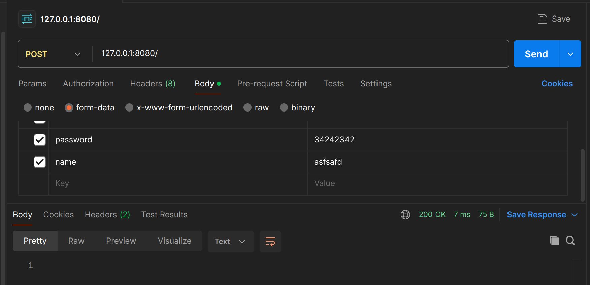Viewport: 590px width, 285px height.
Task: Copy response with the copy icon
Action: pyautogui.click(x=554, y=241)
